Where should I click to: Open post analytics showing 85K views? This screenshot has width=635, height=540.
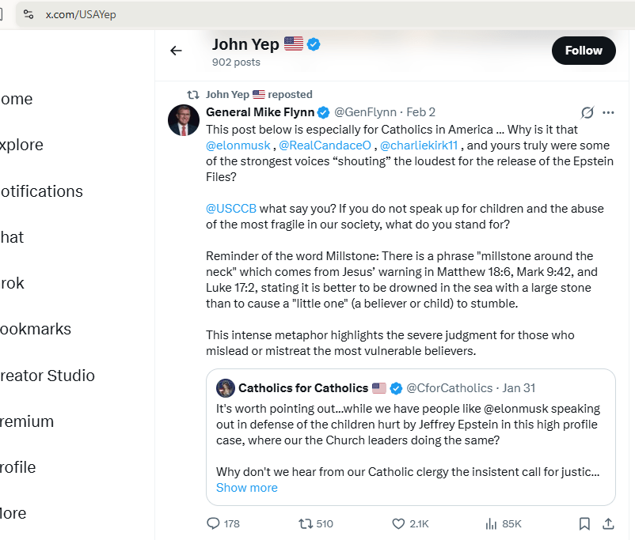[x=491, y=523]
